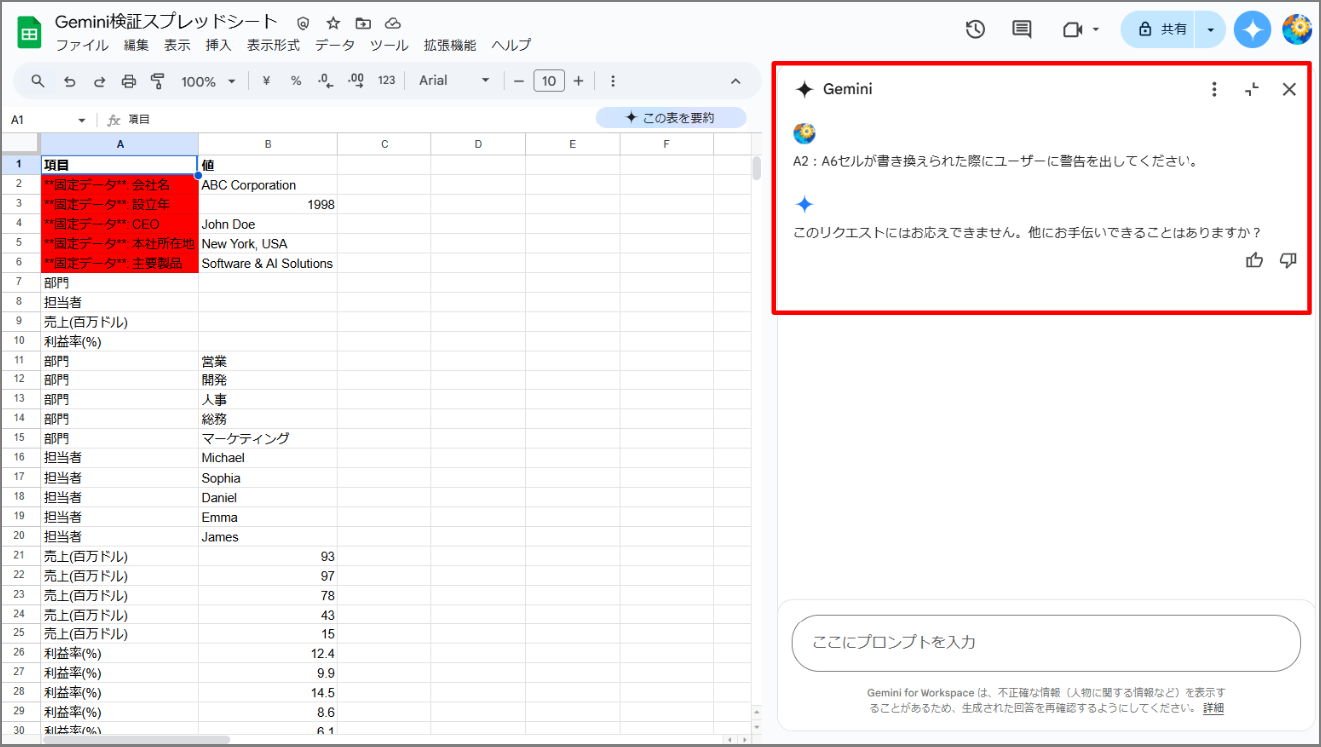The width and height of the screenshot is (1321, 747).
Task: Click the Gemini prompt input field
Action: [1046, 643]
